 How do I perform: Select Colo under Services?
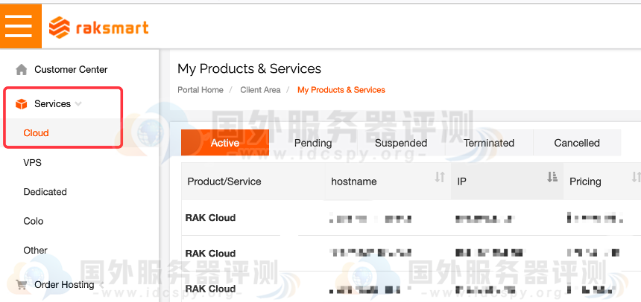(x=33, y=221)
